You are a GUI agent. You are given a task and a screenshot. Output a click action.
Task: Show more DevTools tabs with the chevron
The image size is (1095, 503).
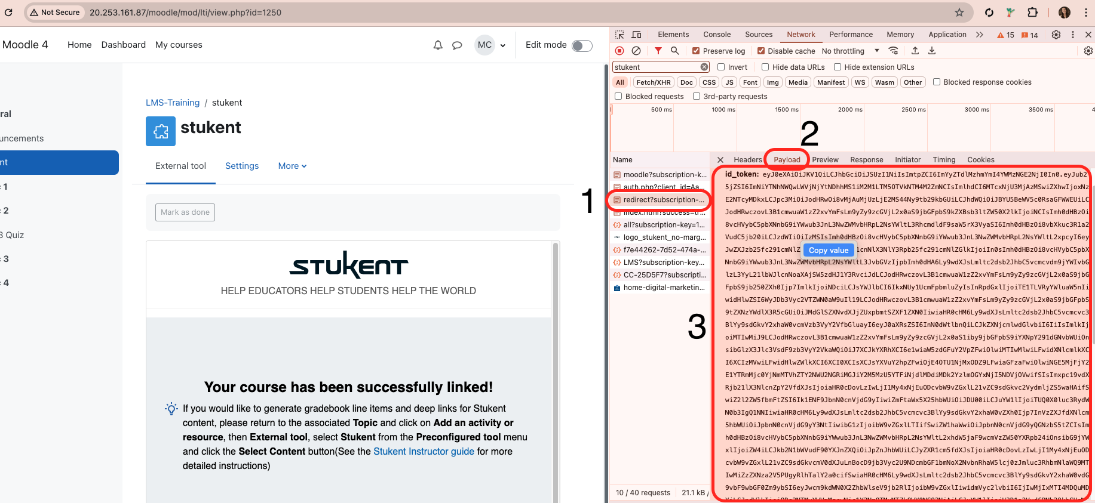[980, 35]
